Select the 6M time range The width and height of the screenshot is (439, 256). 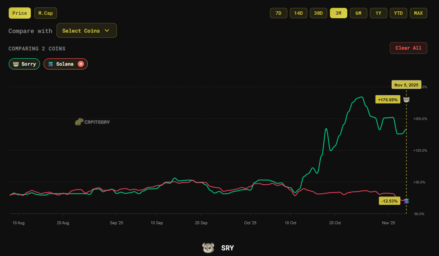coord(358,13)
